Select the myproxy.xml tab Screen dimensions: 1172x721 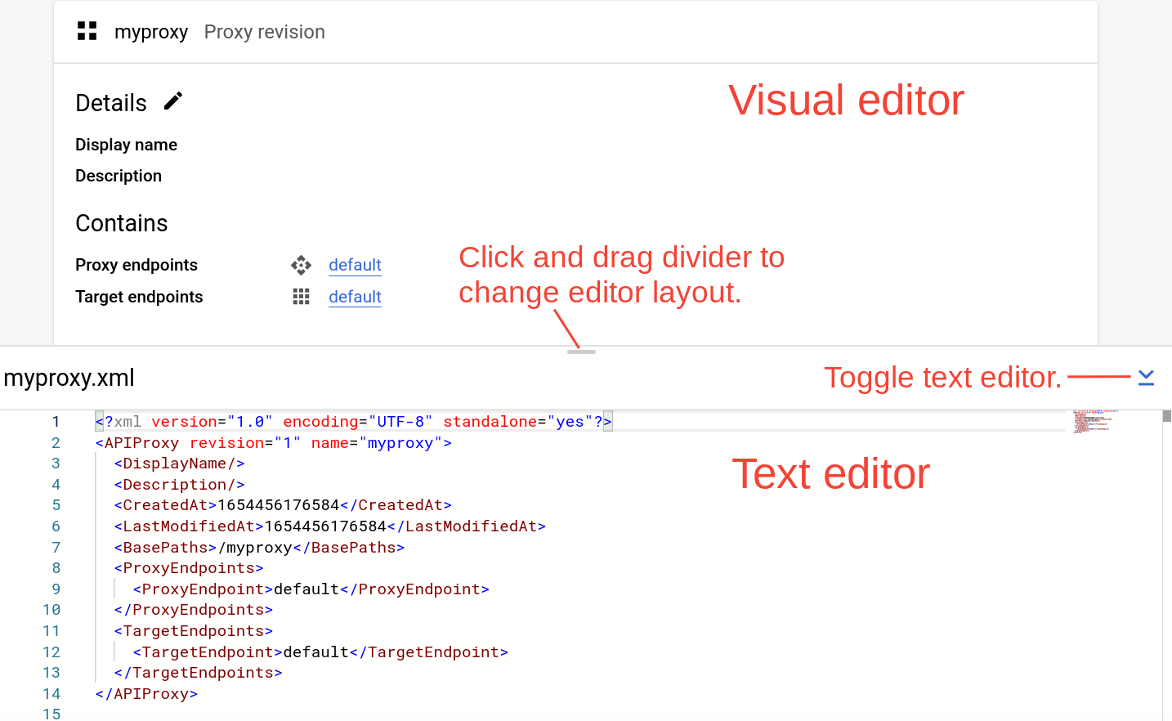69,377
